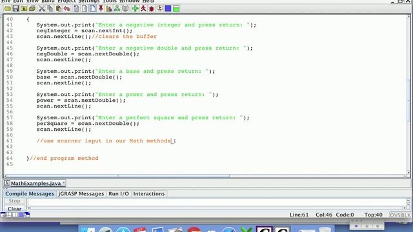Click the '//clears the buffer' comment
The width and height of the screenshot is (413, 232).
click(125, 37)
